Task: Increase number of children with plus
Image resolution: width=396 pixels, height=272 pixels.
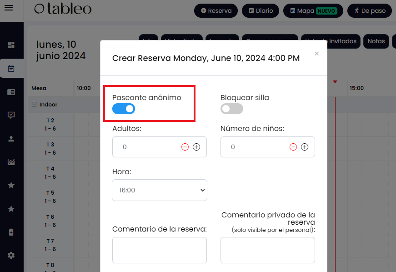Action: coord(305,147)
